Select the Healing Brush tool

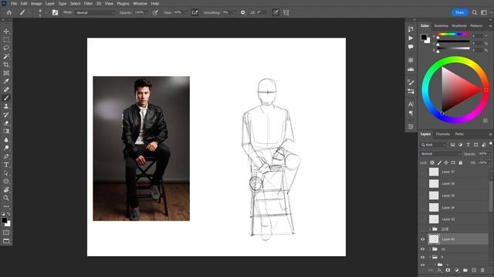6,89
